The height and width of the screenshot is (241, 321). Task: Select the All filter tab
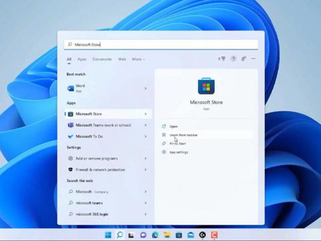click(69, 59)
